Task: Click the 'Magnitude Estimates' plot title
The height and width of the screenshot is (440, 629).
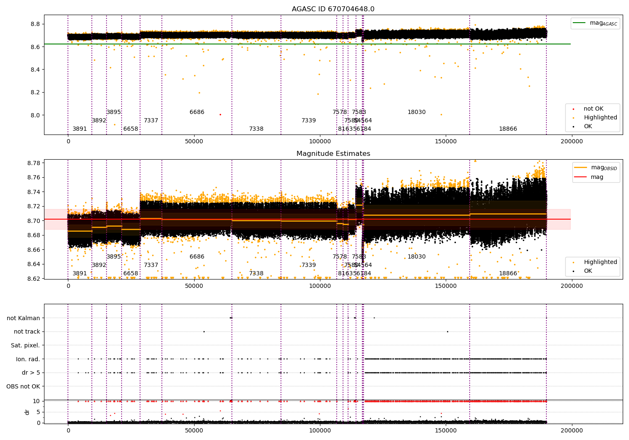Action: click(x=333, y=154)
